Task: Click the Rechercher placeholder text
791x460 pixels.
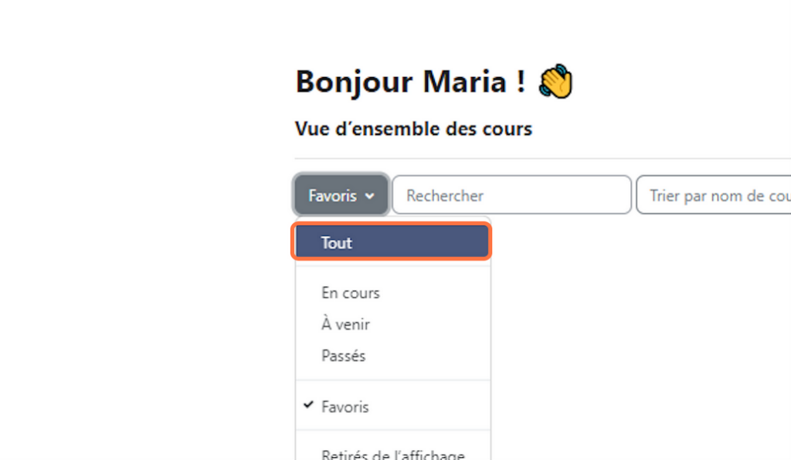Action: [444, 195]
